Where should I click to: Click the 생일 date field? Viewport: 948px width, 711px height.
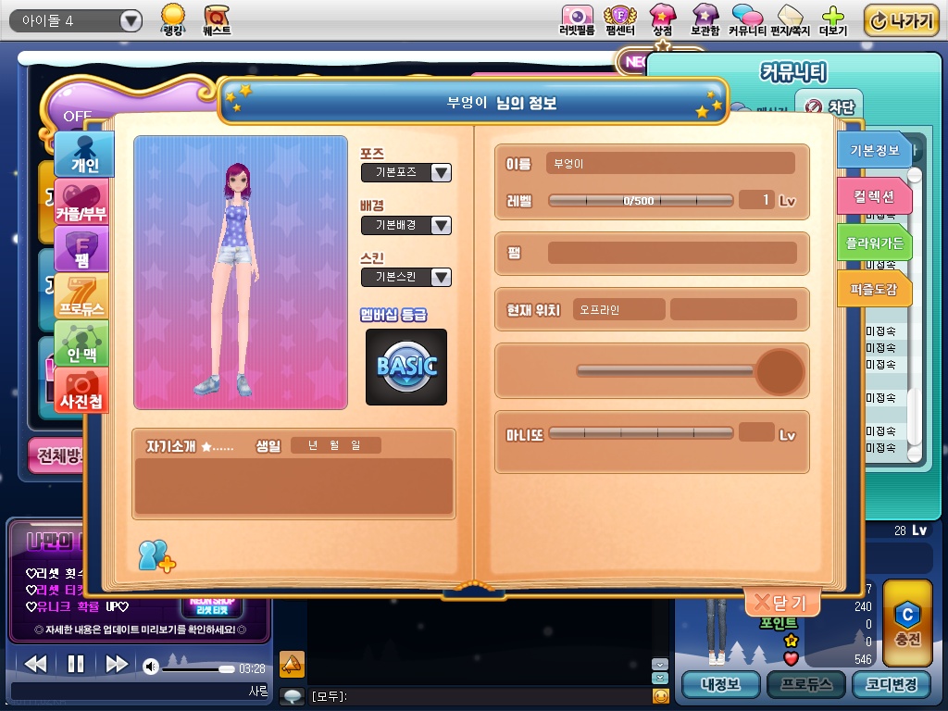tap(335, 445)
